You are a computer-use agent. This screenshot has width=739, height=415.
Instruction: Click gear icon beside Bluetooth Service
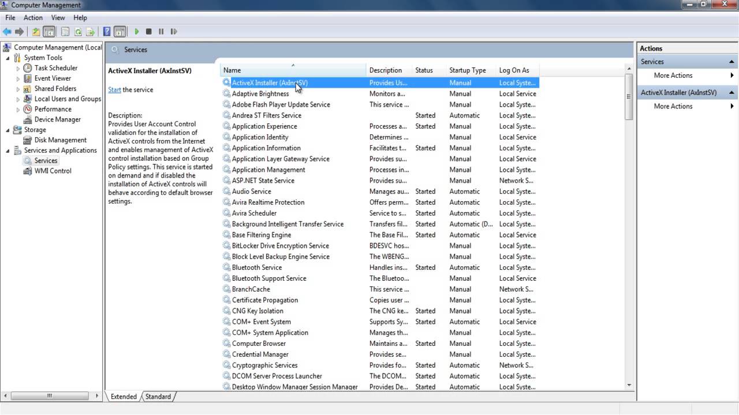click(x=227, y=267)
